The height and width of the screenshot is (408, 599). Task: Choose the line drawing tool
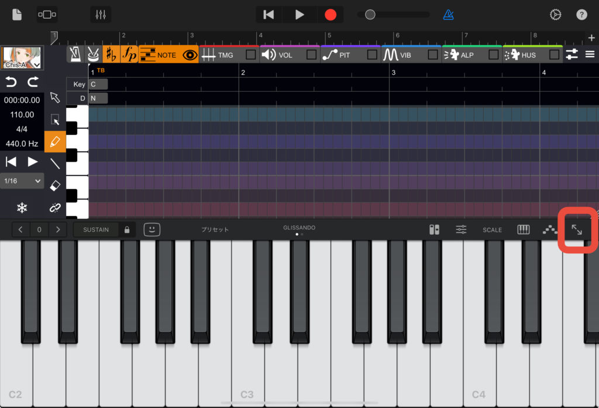(55, 163)
